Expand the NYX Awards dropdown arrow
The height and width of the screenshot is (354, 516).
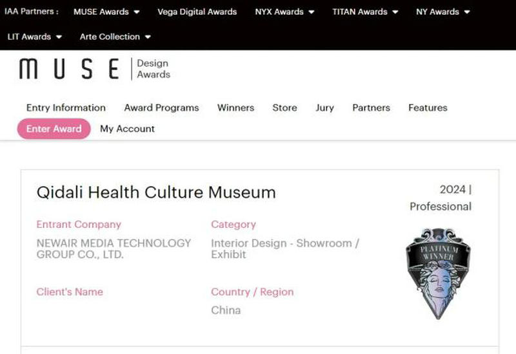(312, 12)
